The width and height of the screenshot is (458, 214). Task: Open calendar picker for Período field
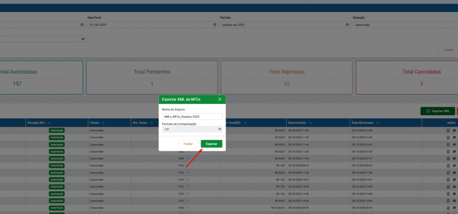(347, 25)
